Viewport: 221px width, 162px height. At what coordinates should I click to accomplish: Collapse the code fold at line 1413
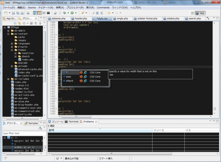57,34
